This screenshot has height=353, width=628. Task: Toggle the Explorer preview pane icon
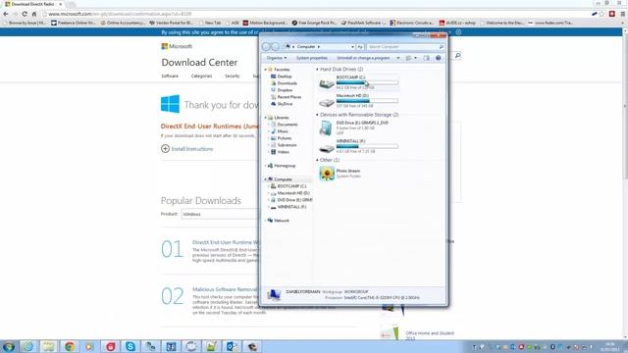pyautogui.click(x=426, y=58)
